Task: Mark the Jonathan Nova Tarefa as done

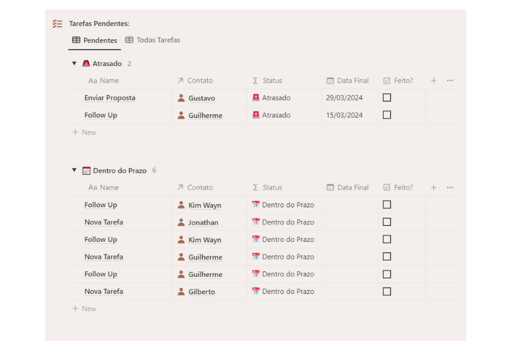Action: [x=387, y=222]
